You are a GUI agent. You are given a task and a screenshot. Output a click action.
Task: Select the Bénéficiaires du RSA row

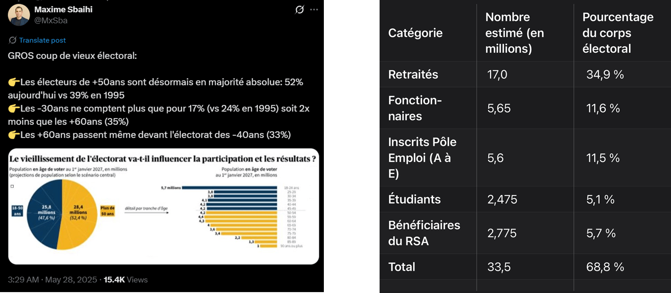coord(525,233)
